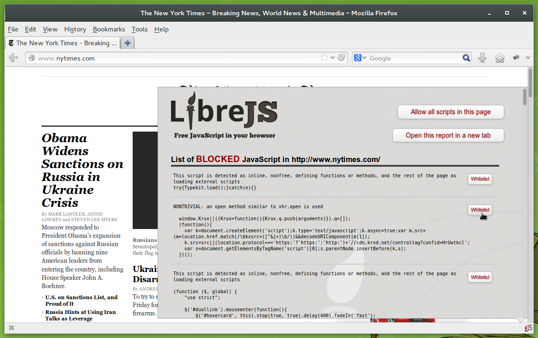This screenshot has height=338, width=538.
Task: Go to the Home page icon
Action: tap(500, 58)
